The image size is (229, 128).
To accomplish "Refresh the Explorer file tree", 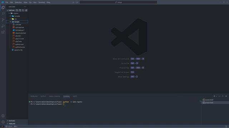I will [23, 10].
